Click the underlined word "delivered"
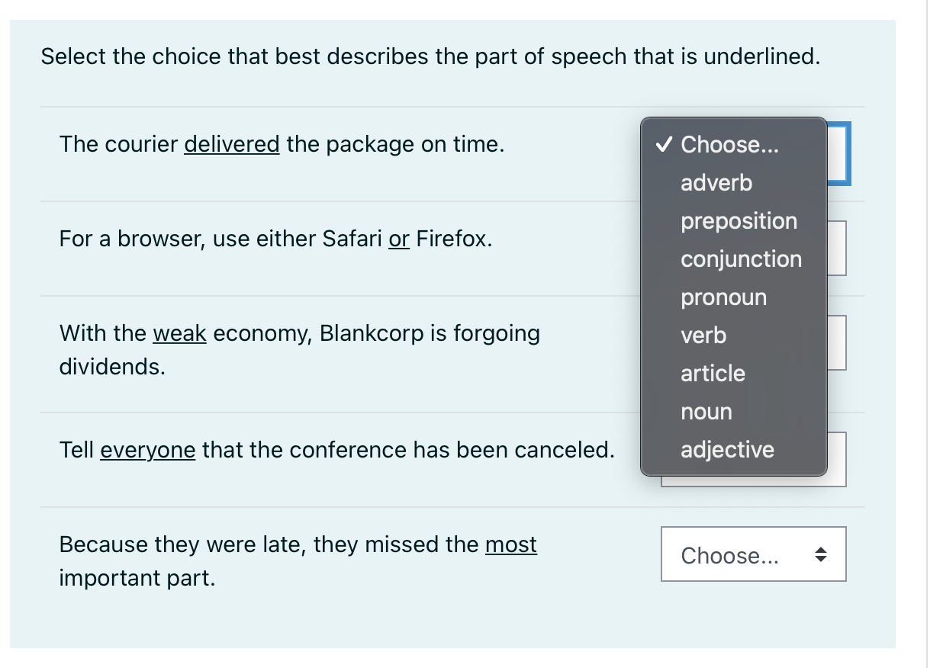This screenshot has width=943, height=668. tap(231, 143)
